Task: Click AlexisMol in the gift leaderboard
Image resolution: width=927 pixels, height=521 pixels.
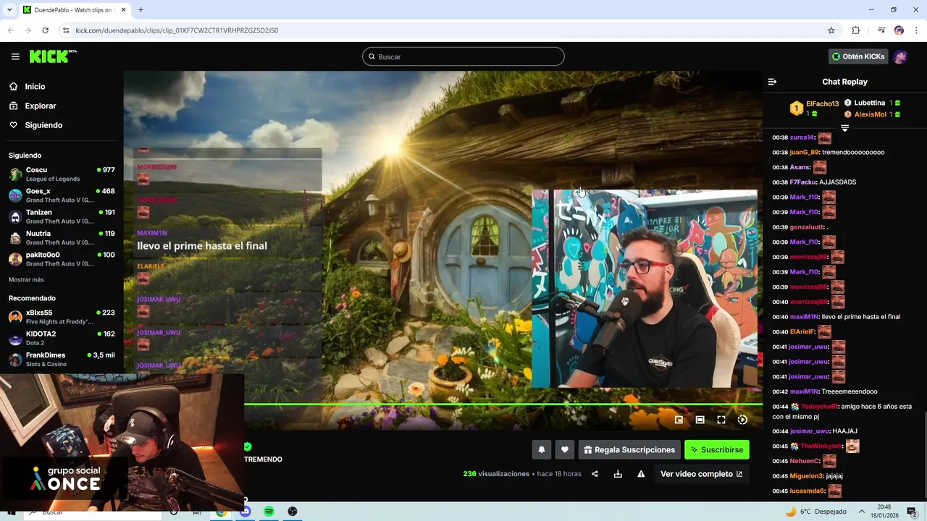Action: [x=871, y=114]
